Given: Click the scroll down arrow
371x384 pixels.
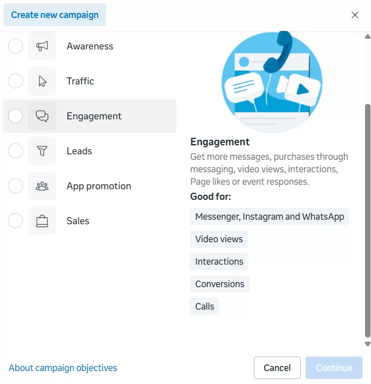Looking at the screenshot, I should pos(368,344).
